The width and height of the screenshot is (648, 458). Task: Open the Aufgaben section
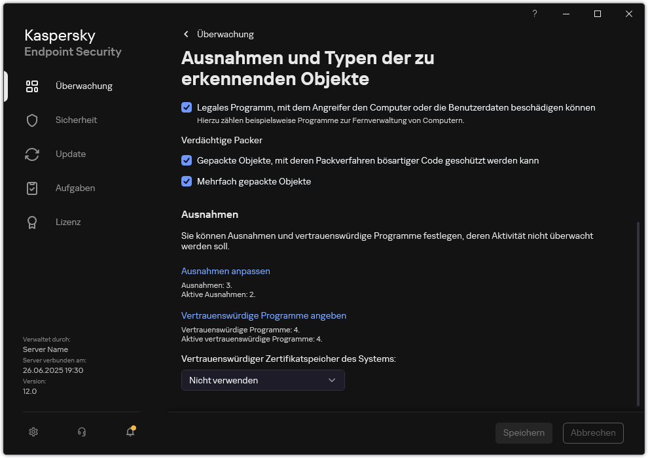(x=75, y=188)
